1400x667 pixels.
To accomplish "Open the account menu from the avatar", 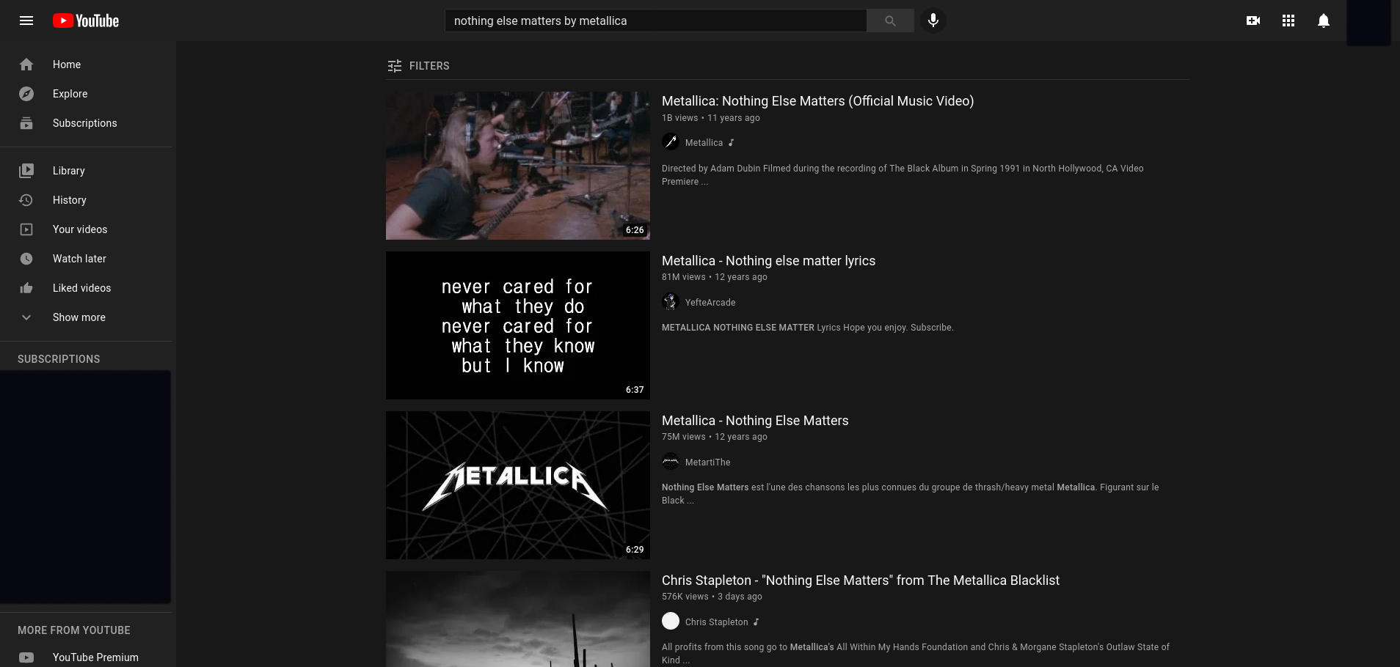I will [1368, 22].
